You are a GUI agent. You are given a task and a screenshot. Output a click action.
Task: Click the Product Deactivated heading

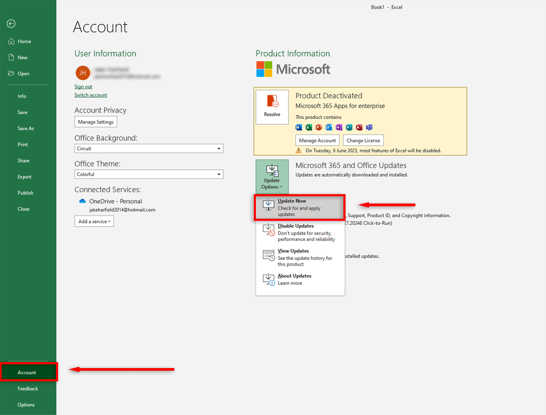coord(328,95)
